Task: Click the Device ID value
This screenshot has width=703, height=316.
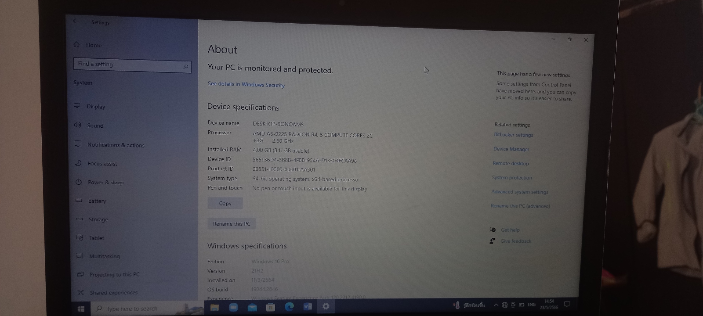Action: [304, 161]
